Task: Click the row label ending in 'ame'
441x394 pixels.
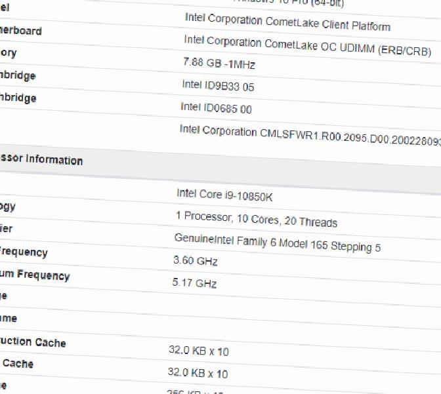Action: click(x=9, y=318)
